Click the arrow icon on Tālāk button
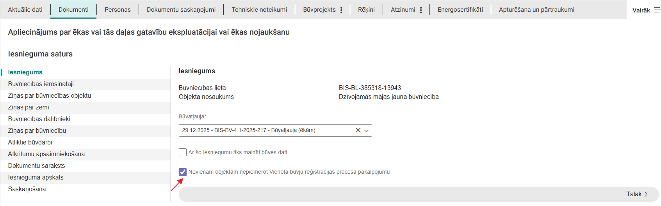This screenshot has height=206, width=661. (x=646, y=194)
